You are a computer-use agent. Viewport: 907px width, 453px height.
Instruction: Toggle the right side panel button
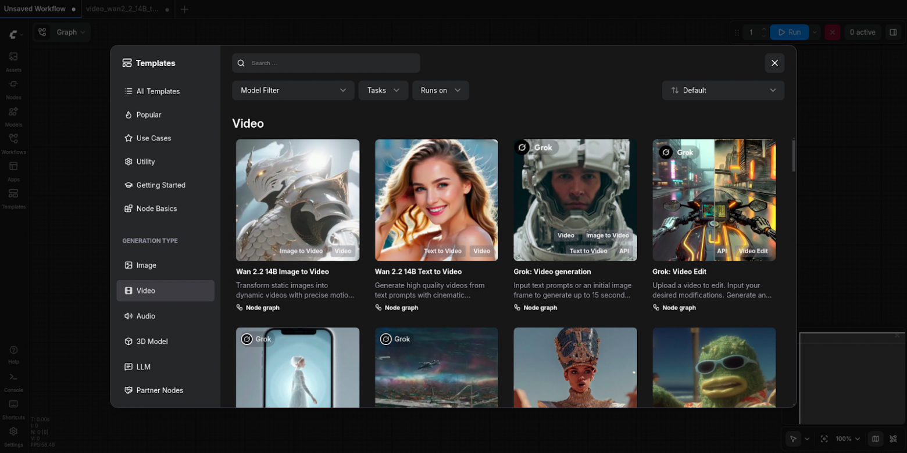coord(893,33)
